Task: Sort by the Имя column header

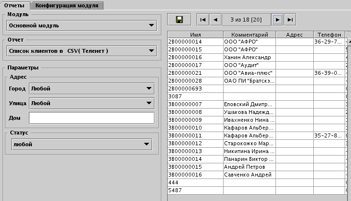Action: 195,35
